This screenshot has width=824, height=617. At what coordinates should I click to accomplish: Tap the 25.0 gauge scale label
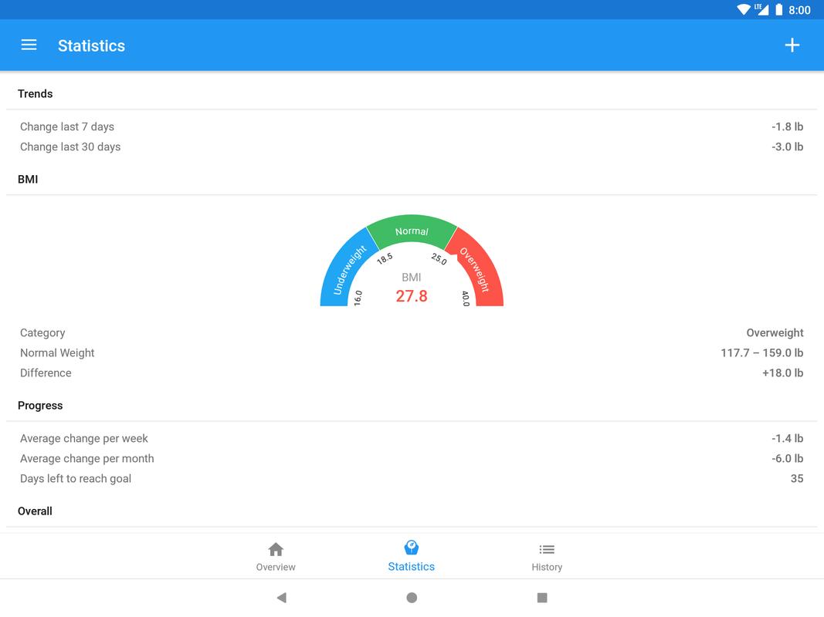click(x=439, y=258)
